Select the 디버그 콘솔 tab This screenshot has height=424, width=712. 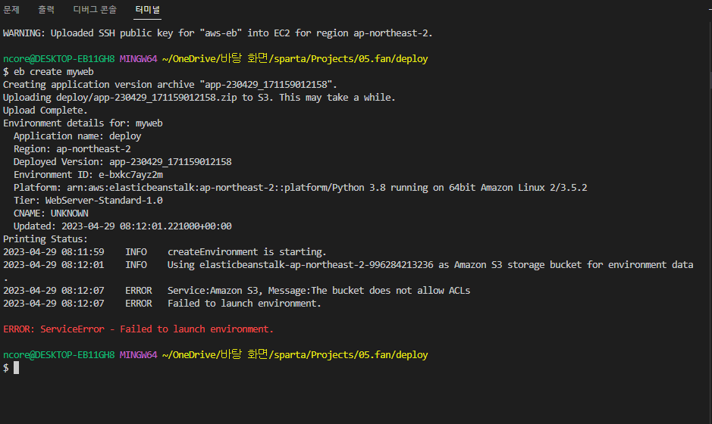[95, 10]
